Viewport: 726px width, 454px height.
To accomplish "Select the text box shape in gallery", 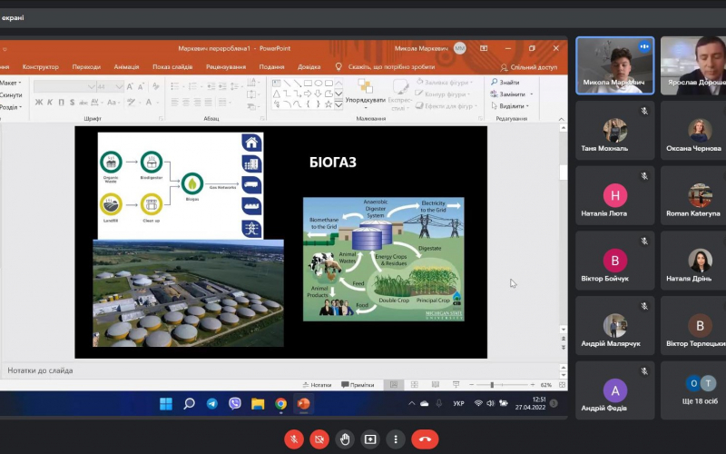I will point(277,84).
